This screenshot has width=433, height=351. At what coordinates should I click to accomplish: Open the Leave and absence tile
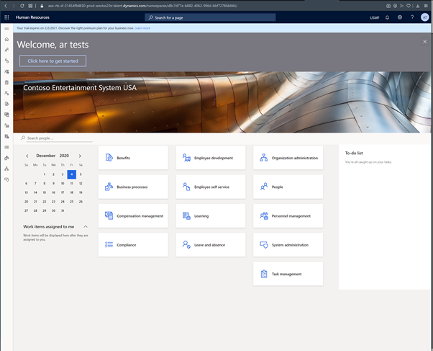click(211, 245)
